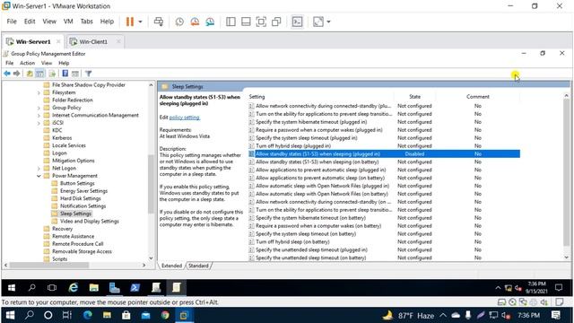
Task: Open Microsoft Edge on host taskbar
Action: point(88,315)
